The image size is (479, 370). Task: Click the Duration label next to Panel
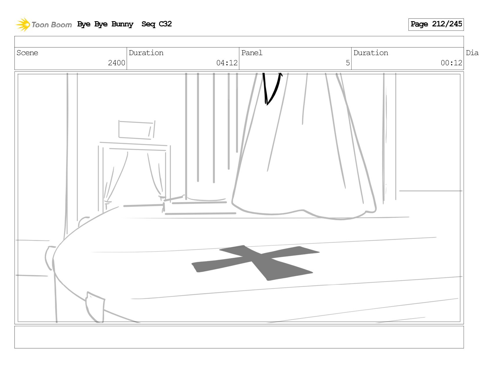[371, 53]
